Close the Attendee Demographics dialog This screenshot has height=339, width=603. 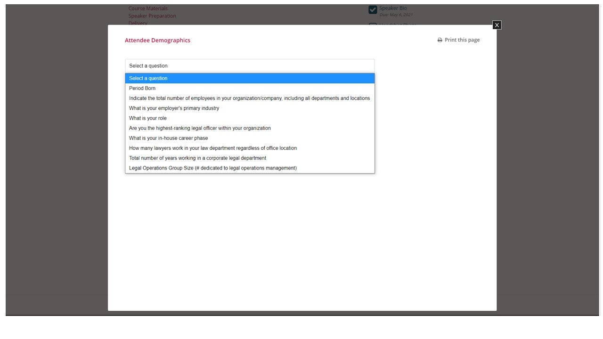(x=497, y=25)
